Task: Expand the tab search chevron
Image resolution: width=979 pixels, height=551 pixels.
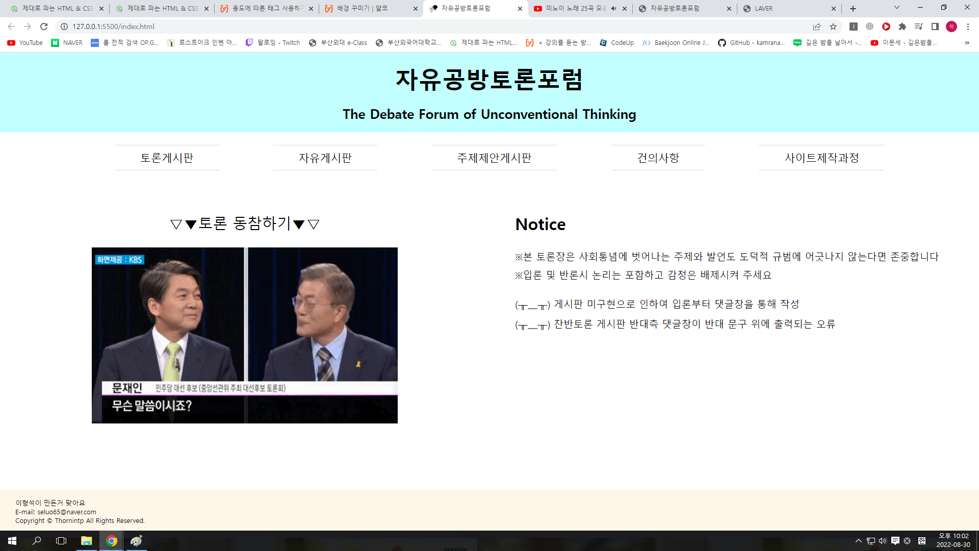Action: coord(896,8)
